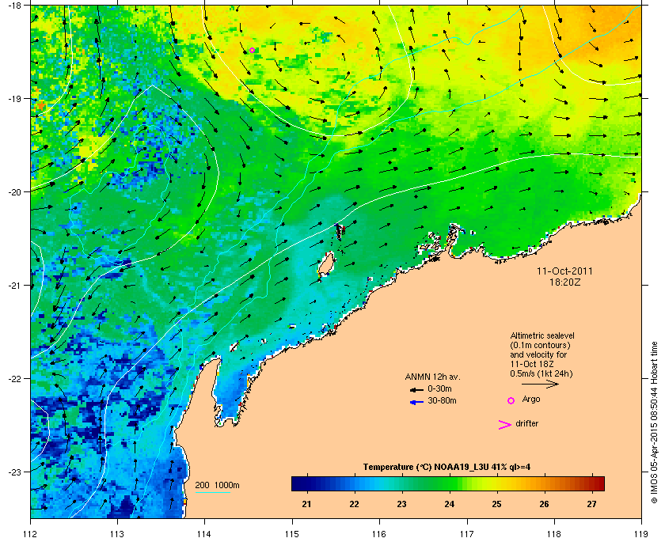665x538 pixels.
Task: Click the Argo float marker on the map
Action: pyautogui.click(x=252, y=50)
